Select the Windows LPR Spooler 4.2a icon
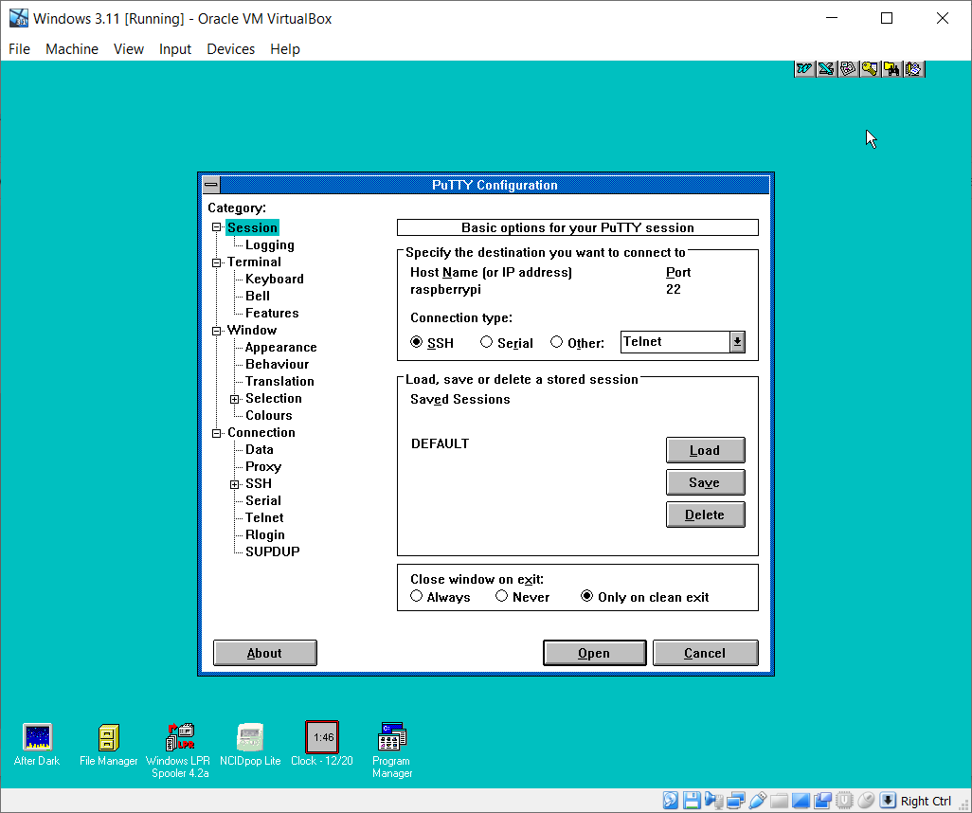The image size is (972, 813). click(x=180, y=750)
